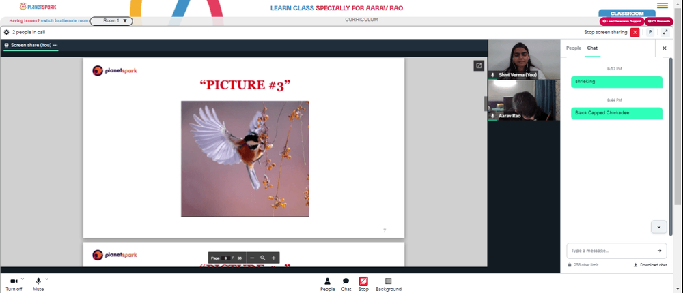Switch to the People tab
The width and height of the screenshot is (683, 293).
pos(573,48)
